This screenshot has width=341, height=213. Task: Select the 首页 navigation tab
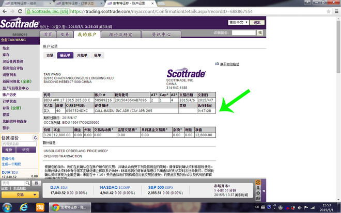coord(48,35)
